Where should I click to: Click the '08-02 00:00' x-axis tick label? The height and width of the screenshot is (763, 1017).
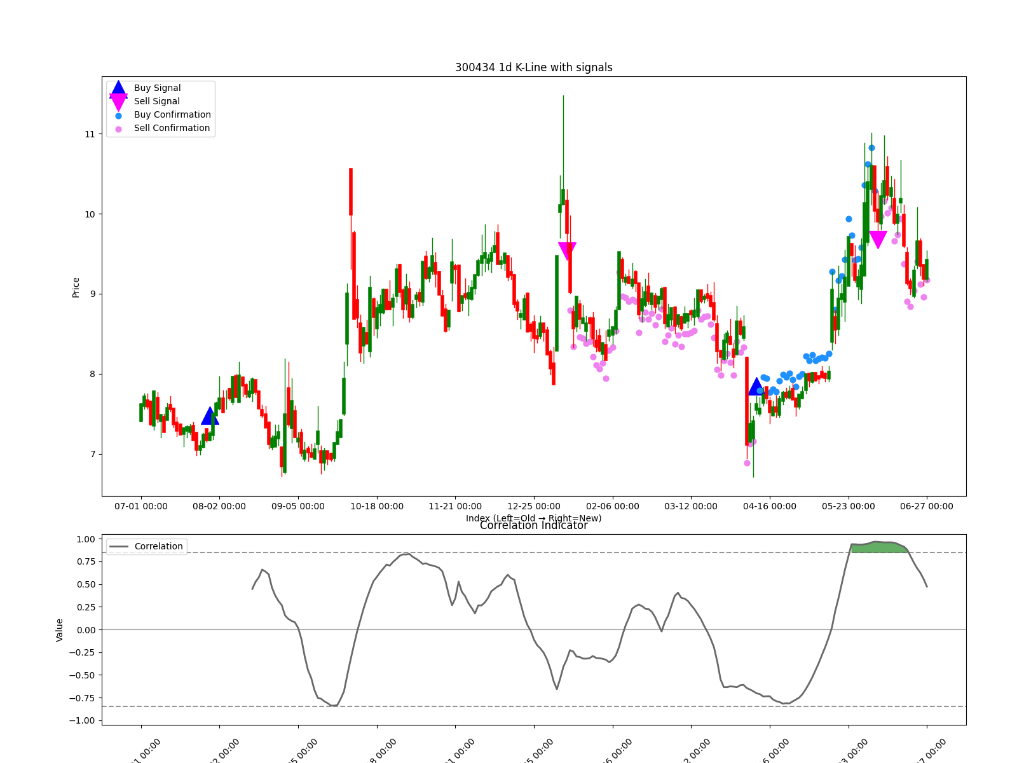[219, 507]
